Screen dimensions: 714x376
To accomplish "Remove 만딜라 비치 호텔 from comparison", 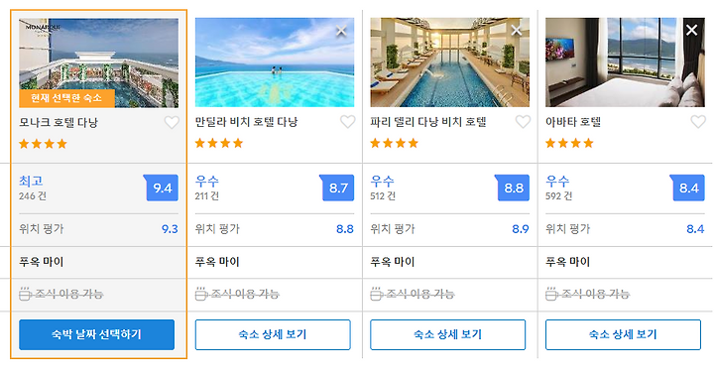I will click(341, 31).
